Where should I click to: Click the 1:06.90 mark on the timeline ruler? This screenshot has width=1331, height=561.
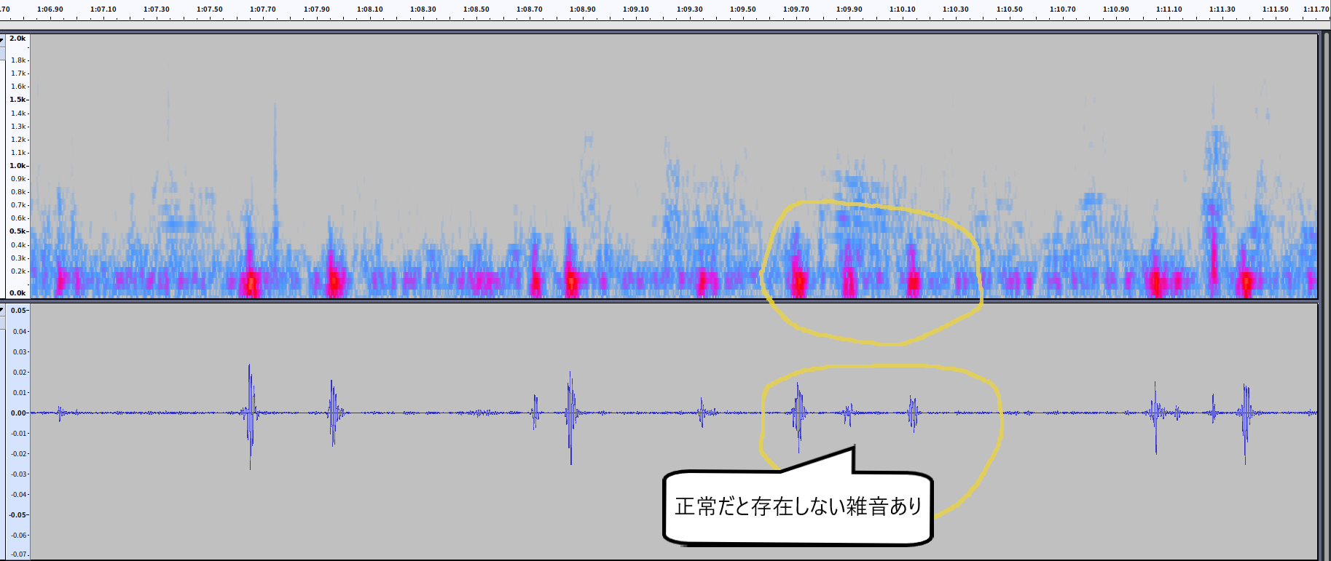pyautogui.click(x=50, y=9)
